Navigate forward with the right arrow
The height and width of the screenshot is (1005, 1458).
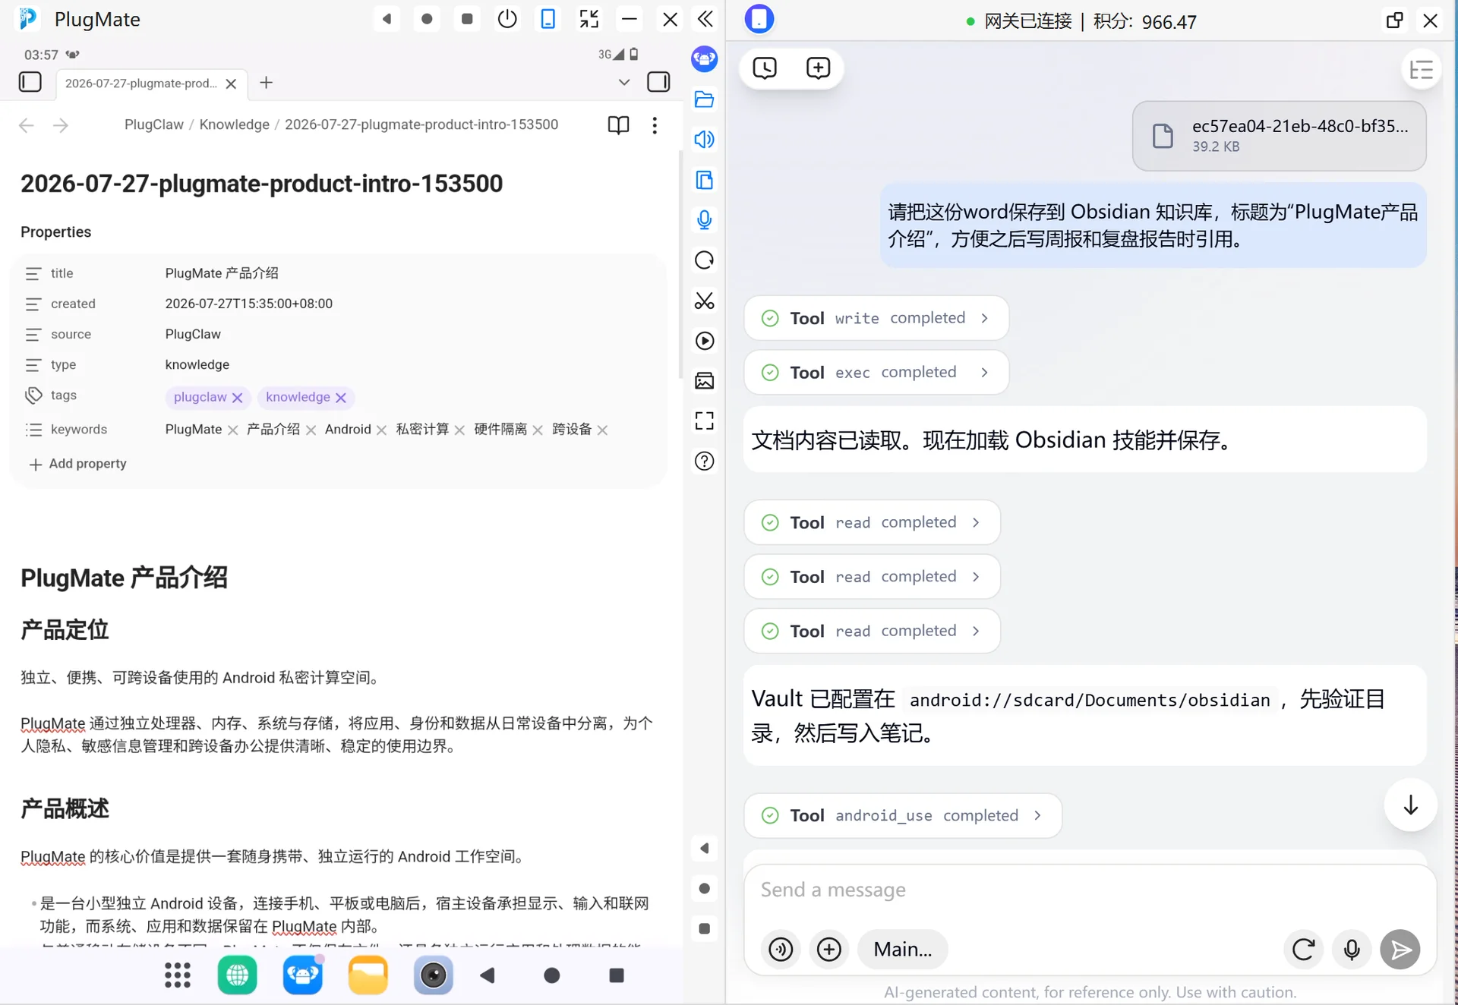pos(61,125)
